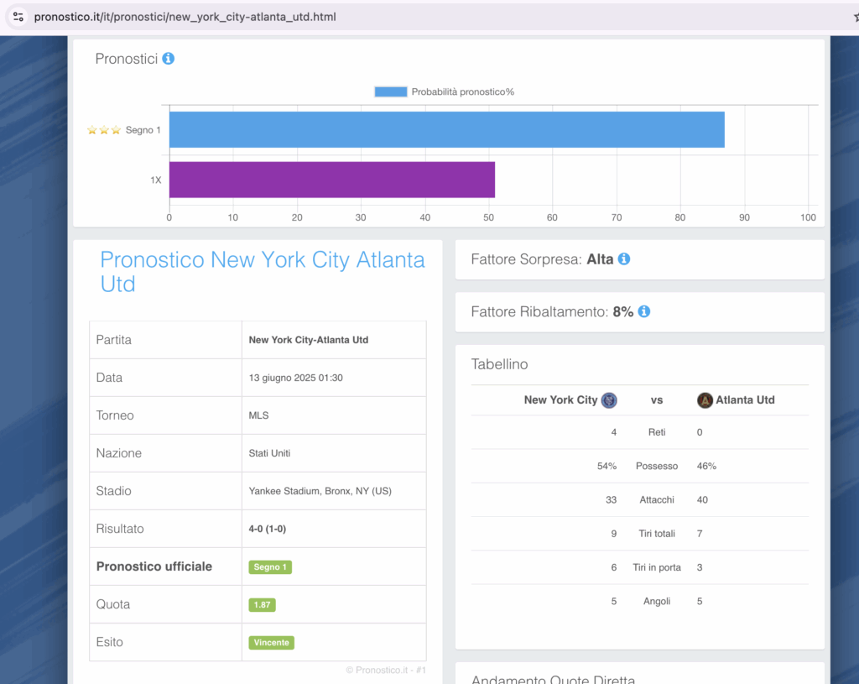Click the green Vincente badge
This screenshot has height=684, width=859.
[271, 642]
